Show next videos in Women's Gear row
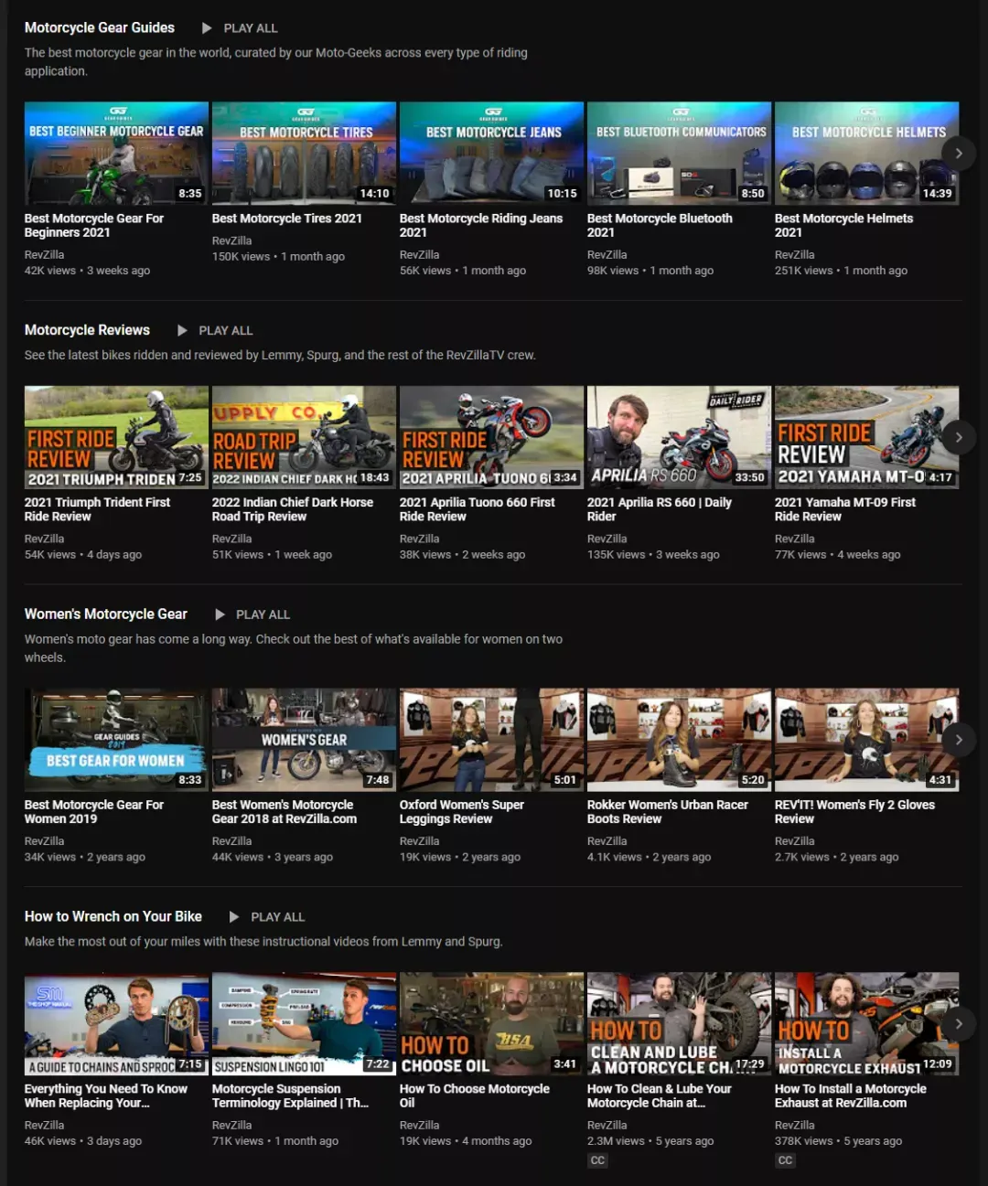Image resolution: width=988 pixels, height=1186 pixels. [958, 740]
